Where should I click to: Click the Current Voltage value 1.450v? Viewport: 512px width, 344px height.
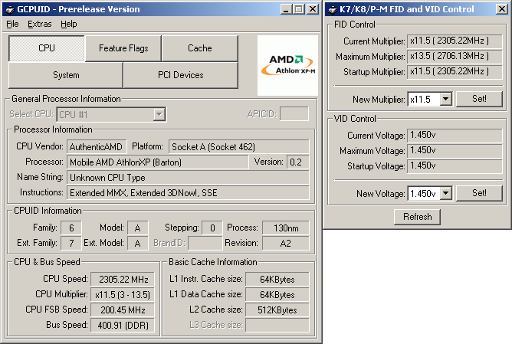[455, 136]
